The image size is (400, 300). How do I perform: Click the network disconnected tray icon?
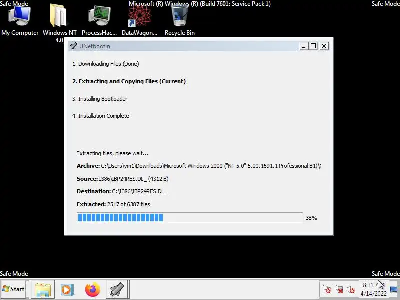[339, 289]
